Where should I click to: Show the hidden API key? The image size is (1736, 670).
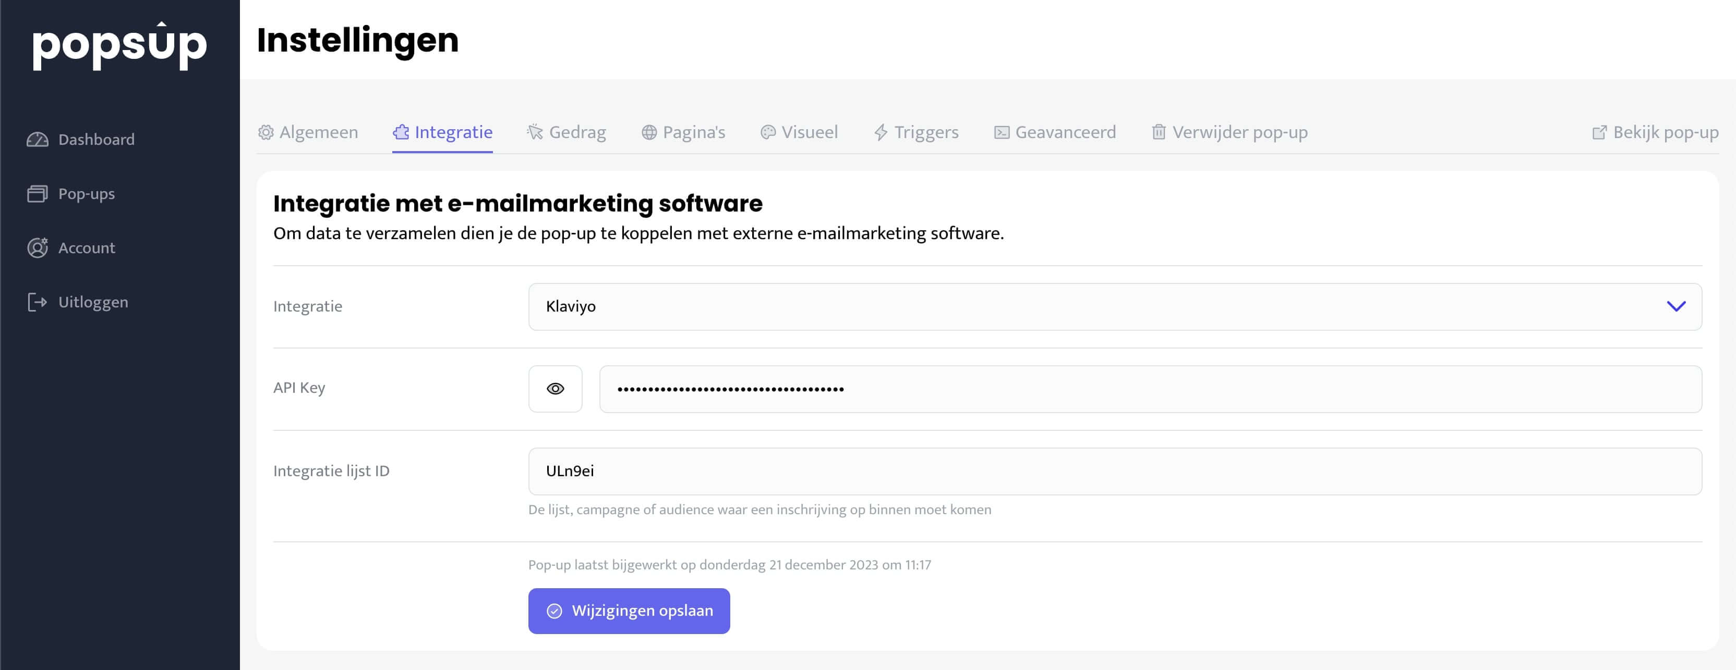click(554, 389)
